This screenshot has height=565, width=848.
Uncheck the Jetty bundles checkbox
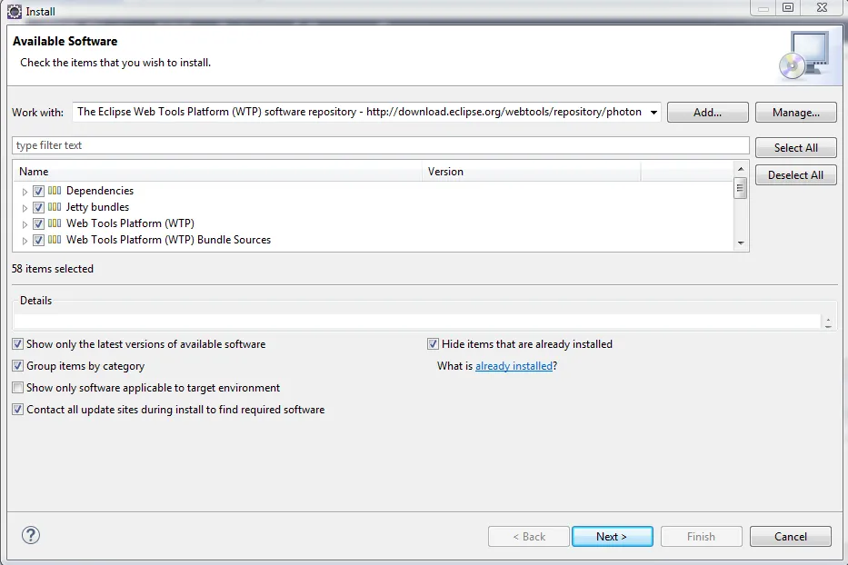(38, 207)
